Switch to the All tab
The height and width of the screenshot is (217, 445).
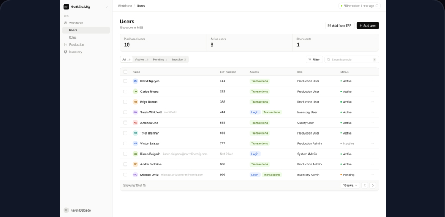(126, 60)
